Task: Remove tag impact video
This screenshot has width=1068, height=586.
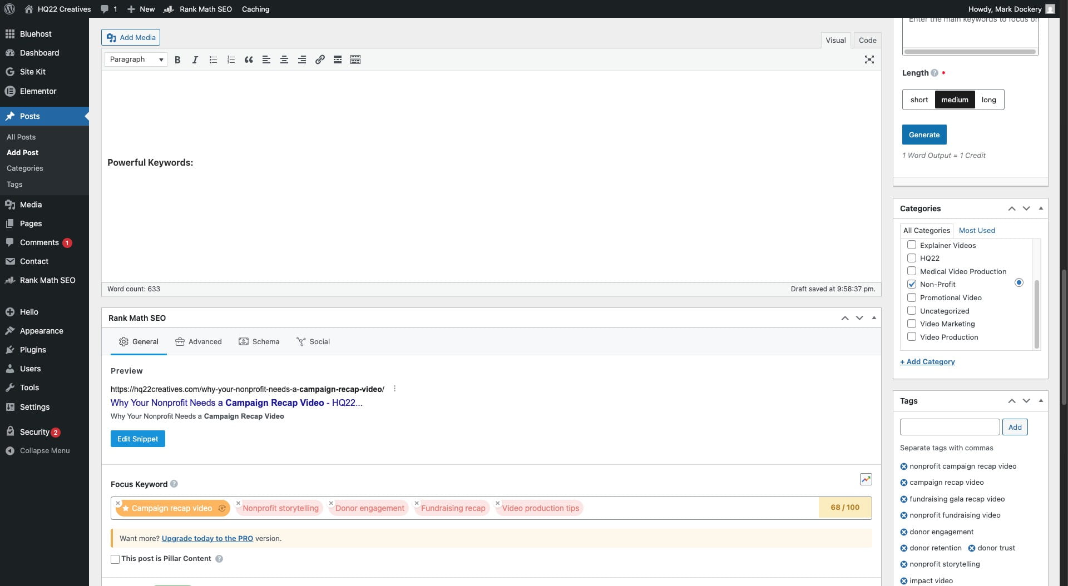Action: click(904, 581)
